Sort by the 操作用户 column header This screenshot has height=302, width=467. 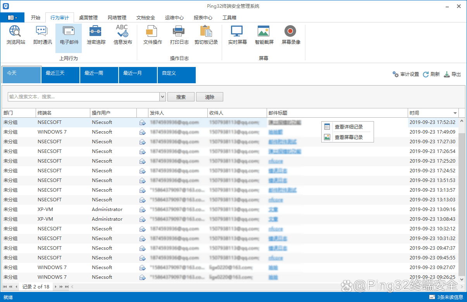(x=113, y=113)
